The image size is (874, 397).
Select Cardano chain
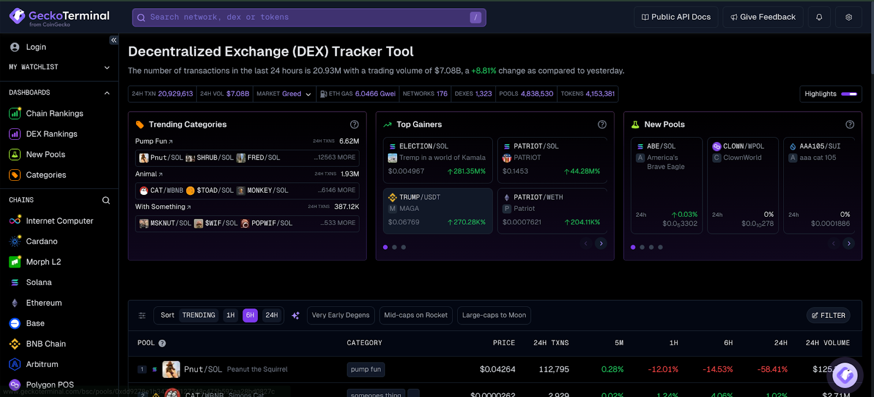pyautogui.click(x=42, y=241)
